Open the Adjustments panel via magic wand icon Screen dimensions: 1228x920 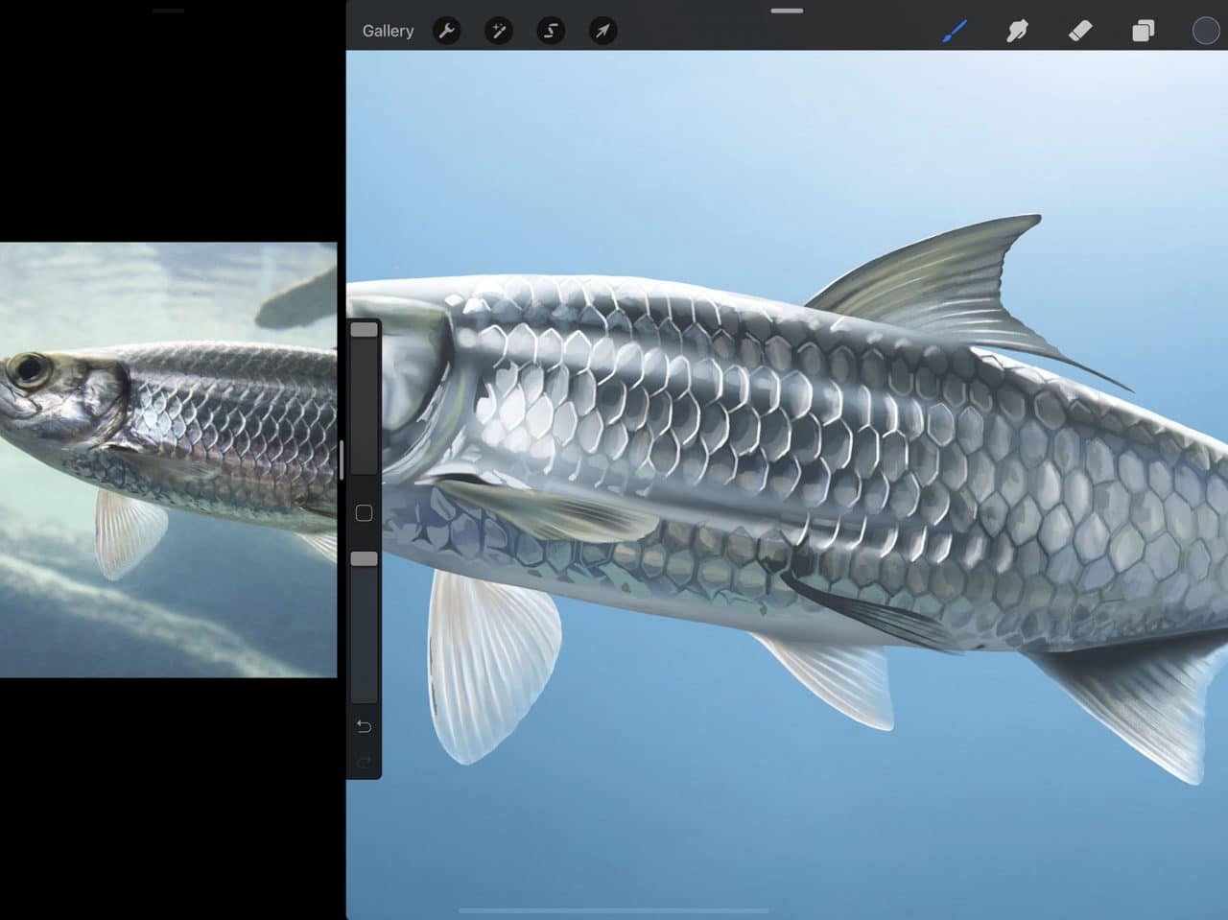click(x=499, y=30)
